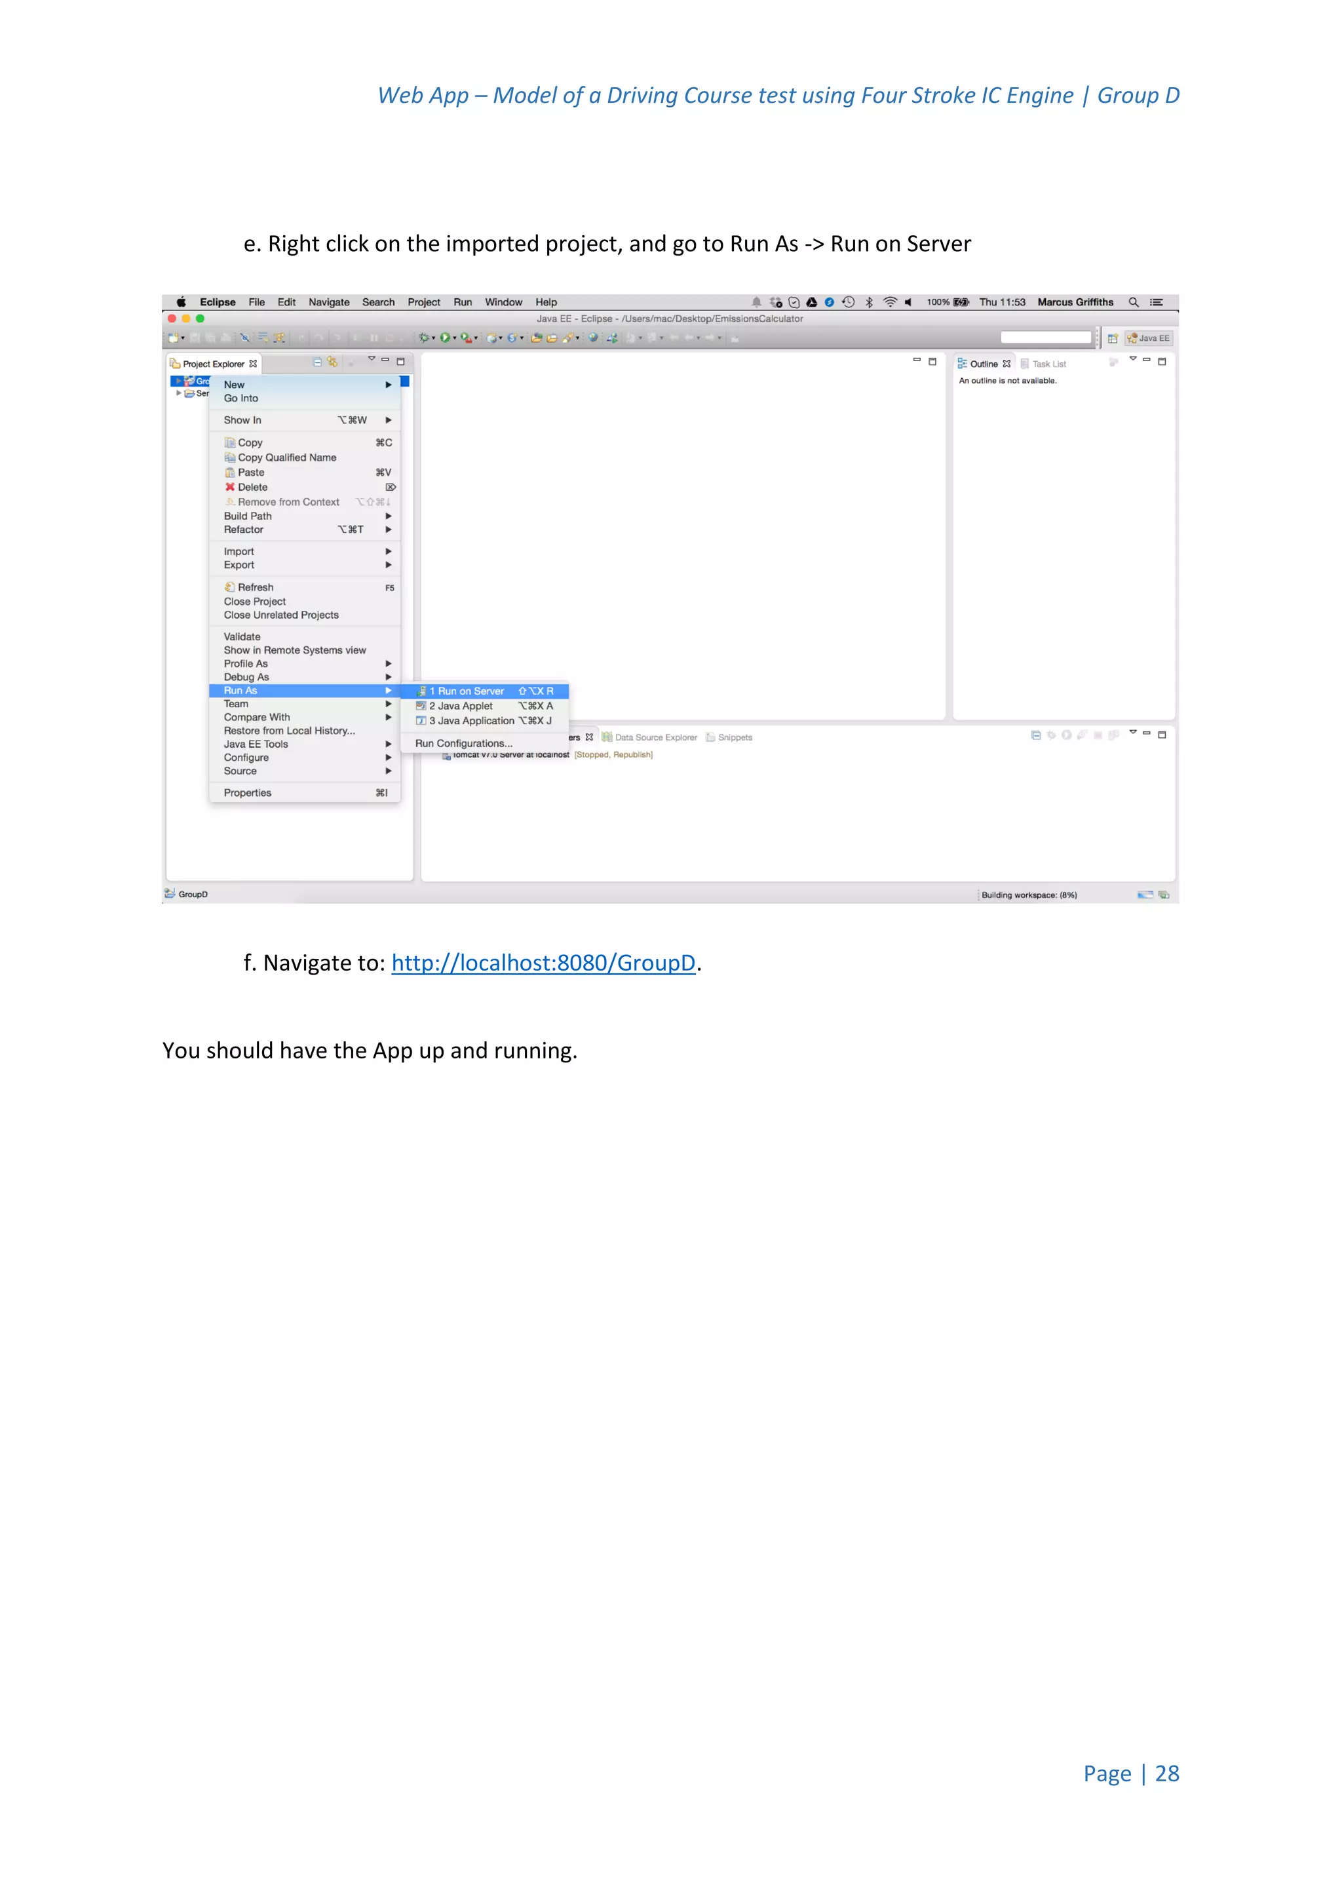Select Properties in context menu

point(305,793)
